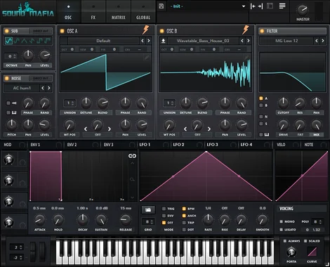
Task: Enable the MONO voicing checkbox
Action: tap(281, 221)
